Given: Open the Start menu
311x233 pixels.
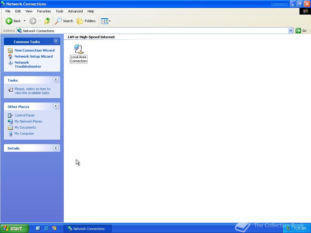Looking at the screenshot, I should point(15,228).
